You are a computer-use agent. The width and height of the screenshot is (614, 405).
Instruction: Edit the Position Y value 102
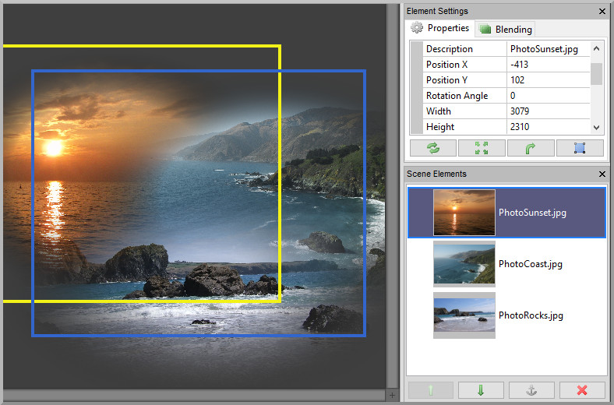coord(549,80)
